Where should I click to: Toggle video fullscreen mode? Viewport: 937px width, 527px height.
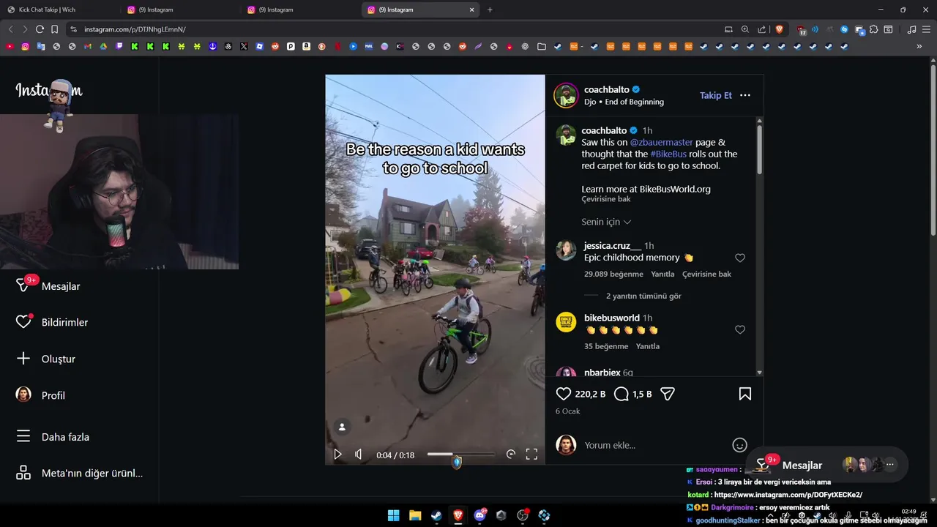[531, 455]
